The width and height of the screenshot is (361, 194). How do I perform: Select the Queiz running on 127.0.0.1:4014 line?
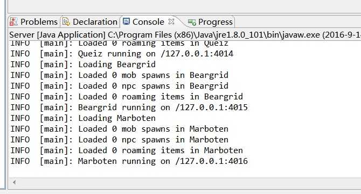(x=122, y=54)
